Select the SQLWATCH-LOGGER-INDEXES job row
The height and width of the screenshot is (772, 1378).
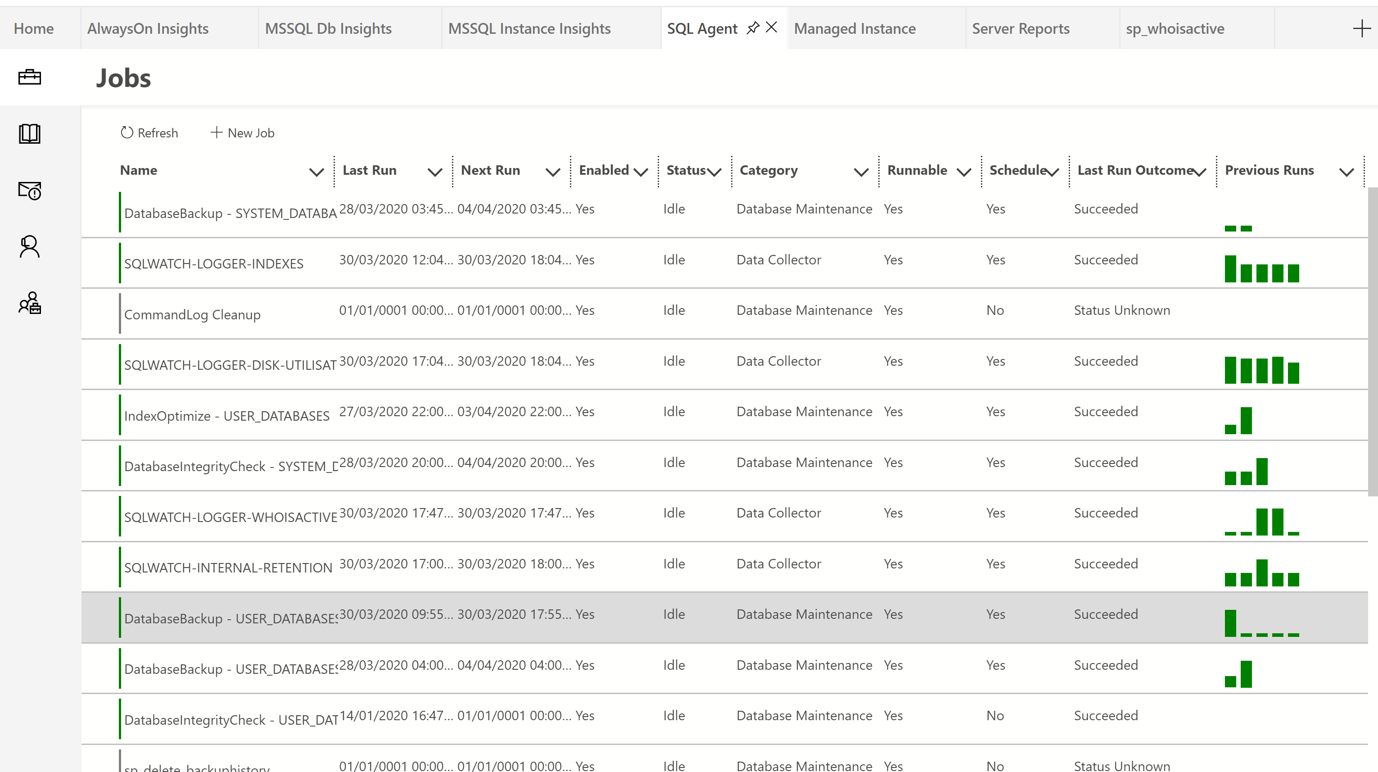(x=214, y=263)
